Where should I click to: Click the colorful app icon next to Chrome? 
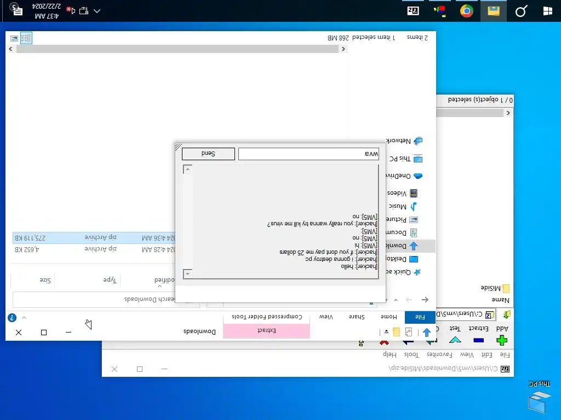[x=440, y=11]
